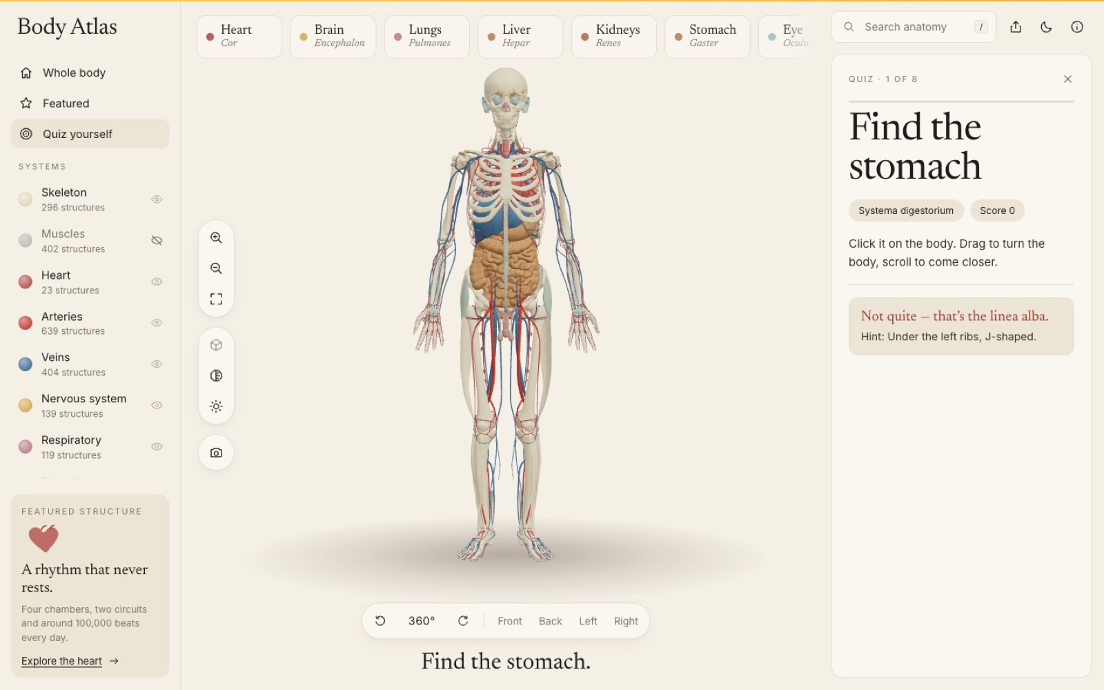Click the half-circle contrast icon in viewer toolbar
This screenshot has width=1104, height=690.
[216, 375]
